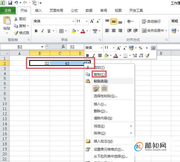Click the paste keep-source-formatting option icon

pos(96,88)
